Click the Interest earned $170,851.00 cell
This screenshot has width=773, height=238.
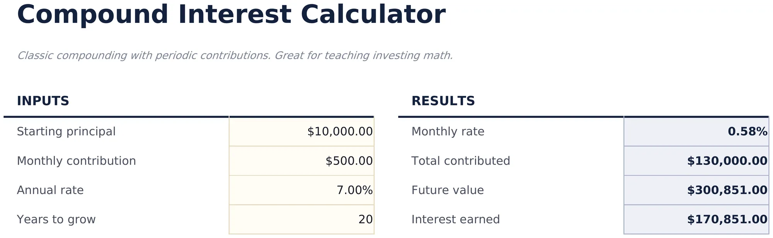coord(696,219)
